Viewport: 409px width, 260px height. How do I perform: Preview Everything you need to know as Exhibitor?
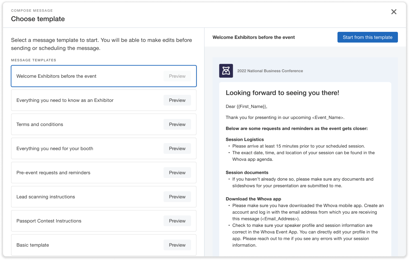tap(177, 100)
